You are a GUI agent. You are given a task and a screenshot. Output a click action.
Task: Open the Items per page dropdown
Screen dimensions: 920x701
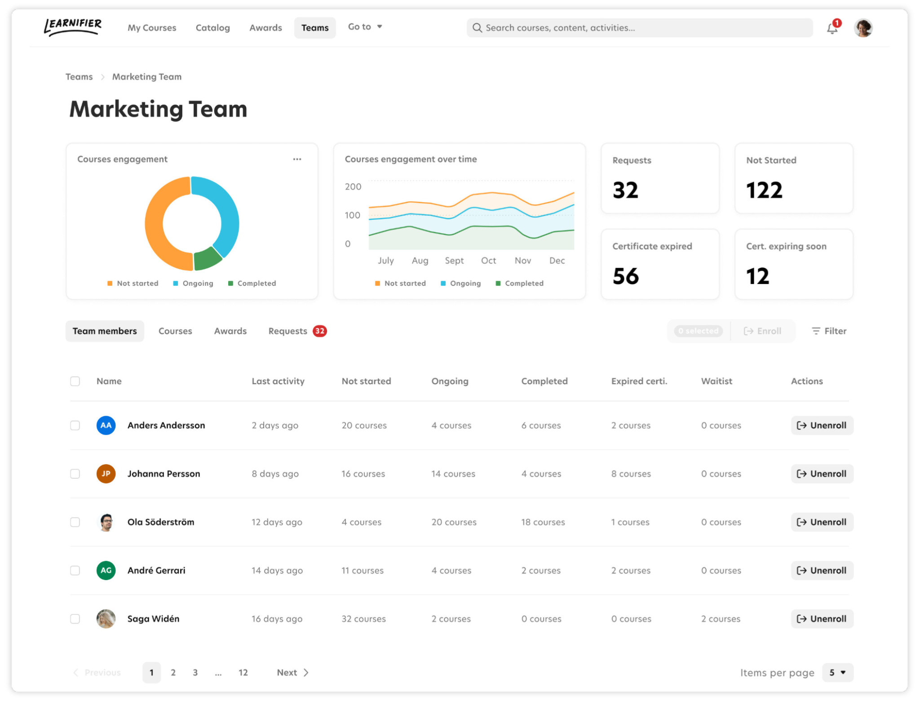click(837, 673)
